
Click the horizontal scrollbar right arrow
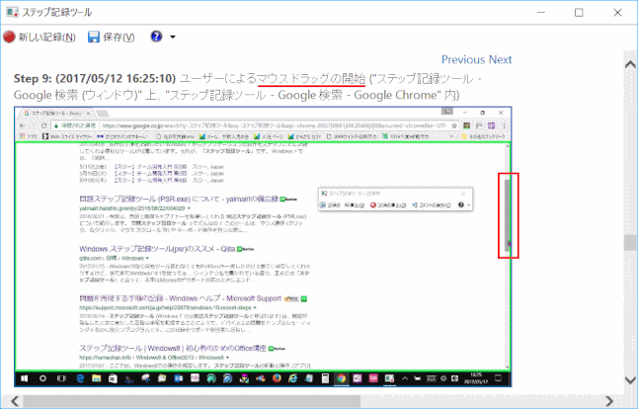click(x=609, y=401)
